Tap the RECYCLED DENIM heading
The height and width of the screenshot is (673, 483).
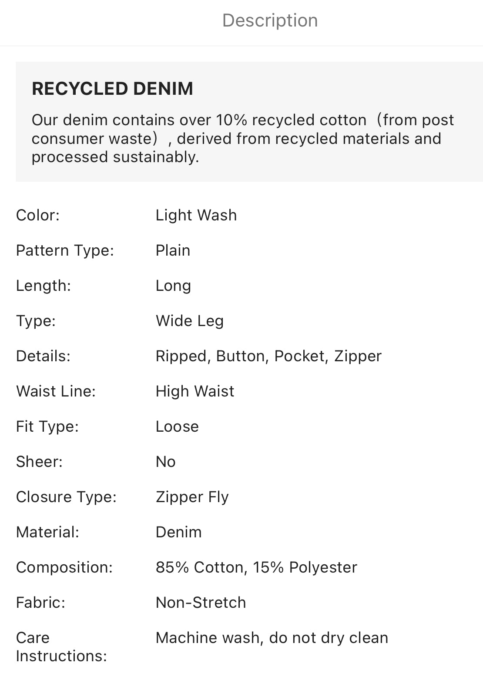coord(112,89)
